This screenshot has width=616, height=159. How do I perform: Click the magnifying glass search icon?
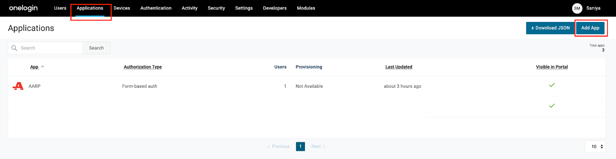point(14,48)
